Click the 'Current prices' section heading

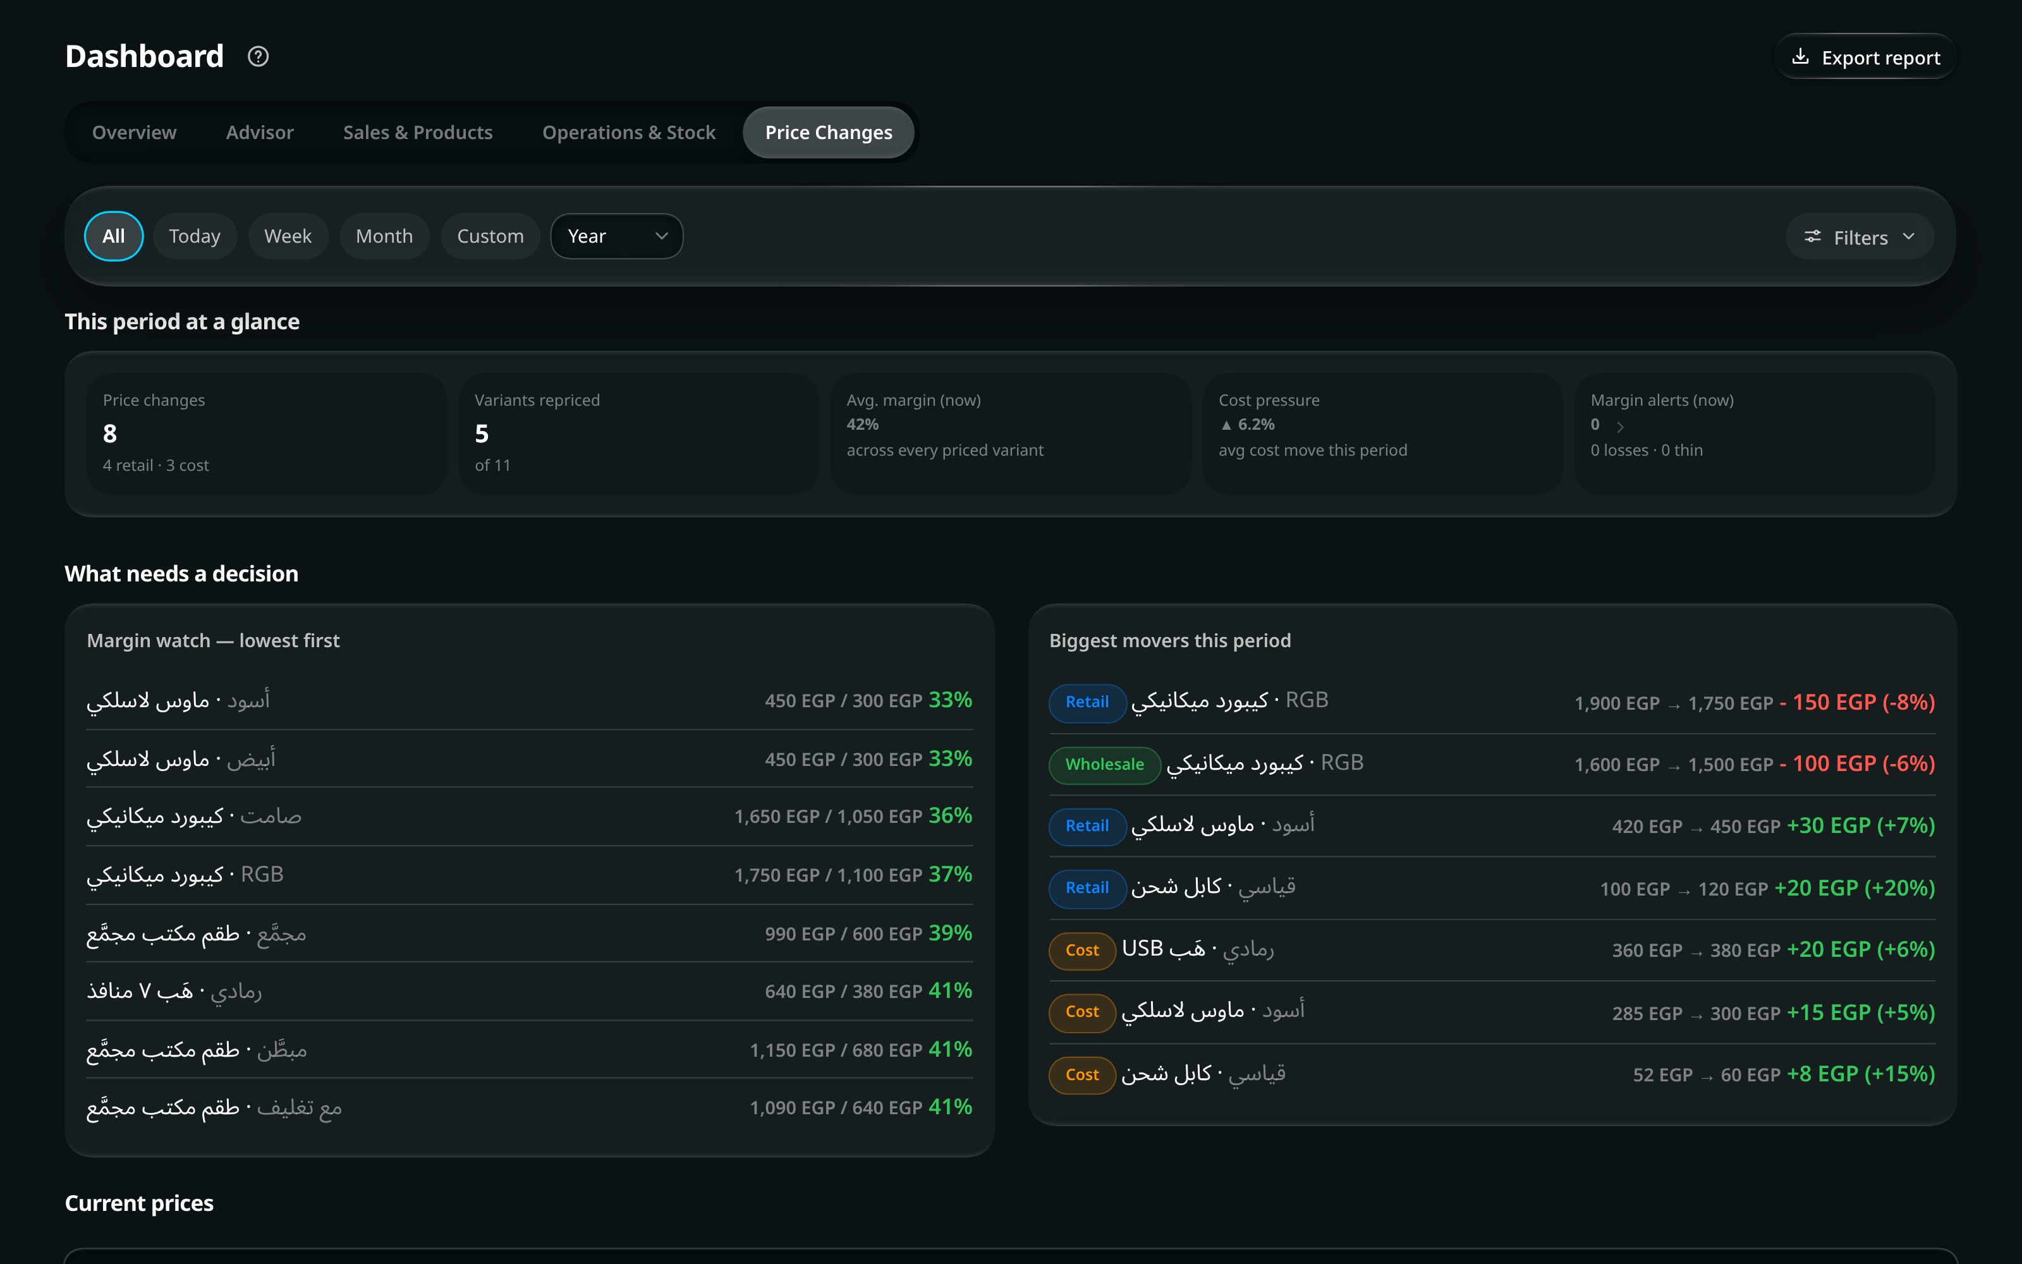(x=140, y=1203)
